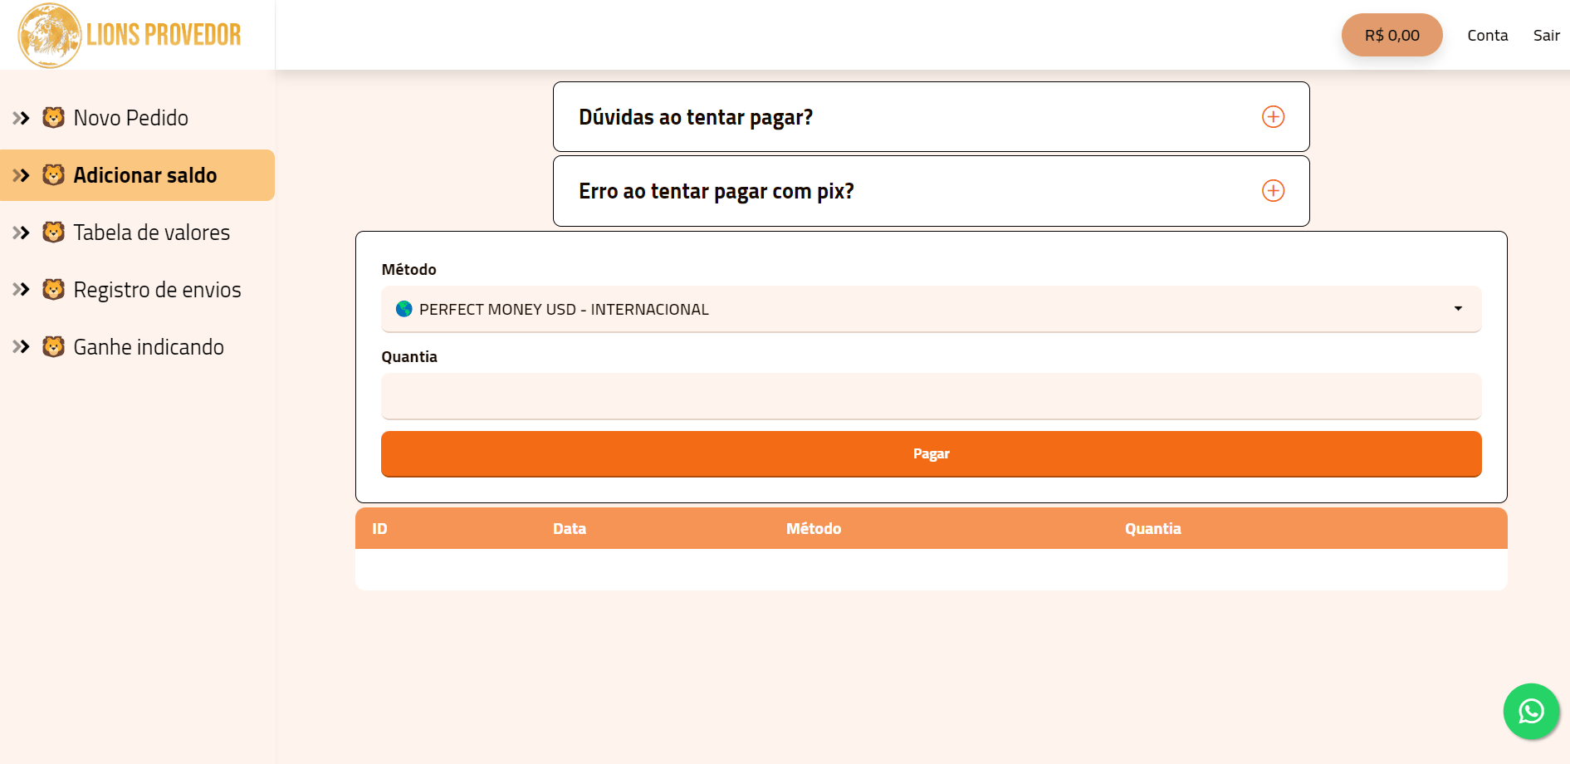Viewport: 1570px width, 764px height.
Task: Click lion icon beside Novo Pedido
Action: (53, 118)
